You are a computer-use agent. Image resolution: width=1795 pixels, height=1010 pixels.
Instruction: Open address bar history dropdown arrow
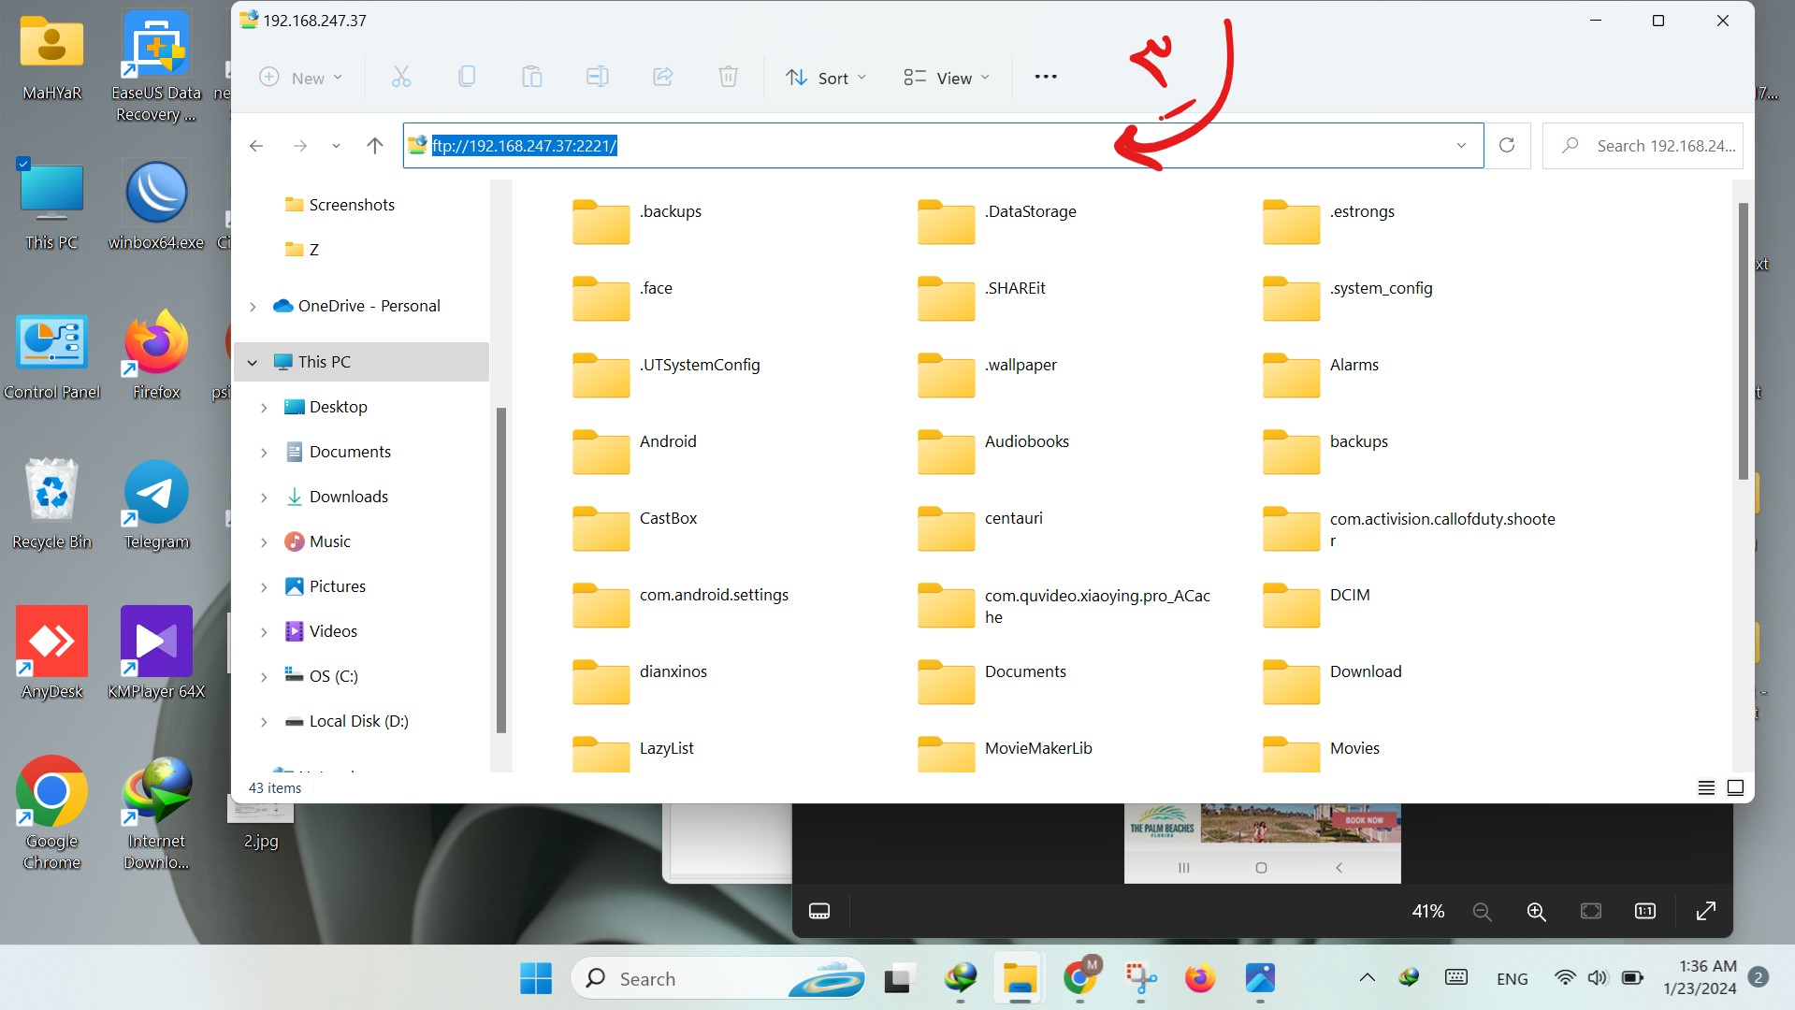pos(1461,146)
